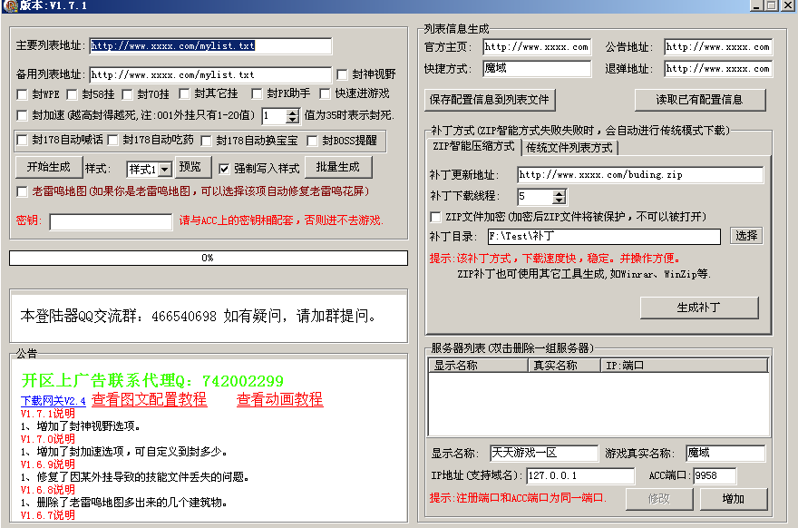Image resolution: width=798 pixels, height=528 pixels.
Task: Toggle ZIP文件加密 checkbox
Action: [435, 218]
